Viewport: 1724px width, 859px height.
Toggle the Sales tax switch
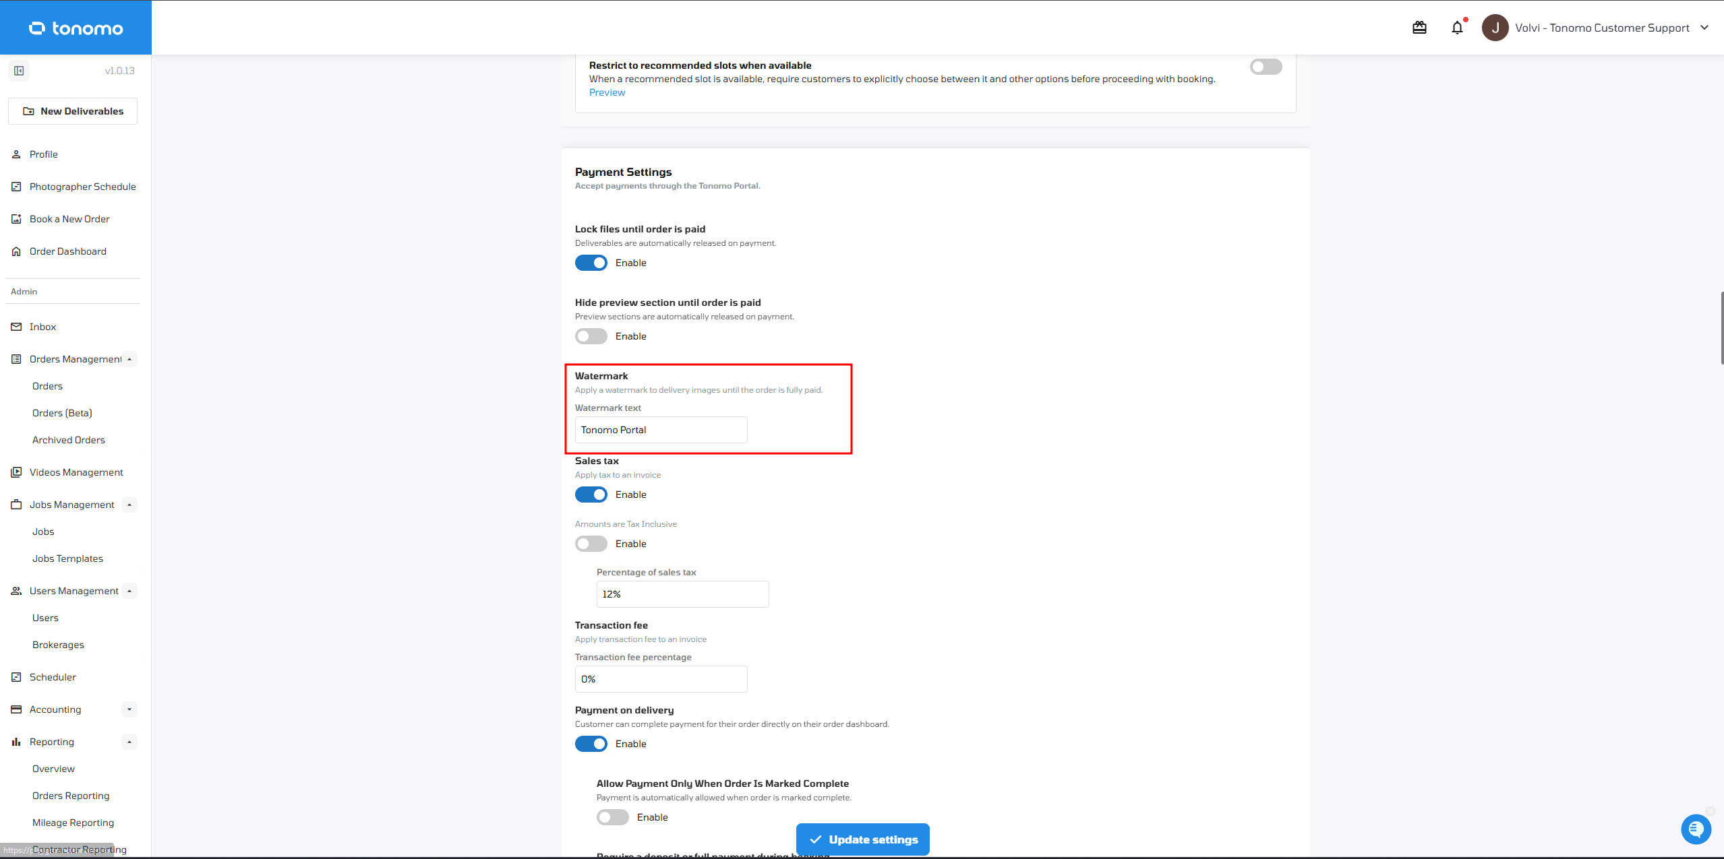[x=591, y=495]
